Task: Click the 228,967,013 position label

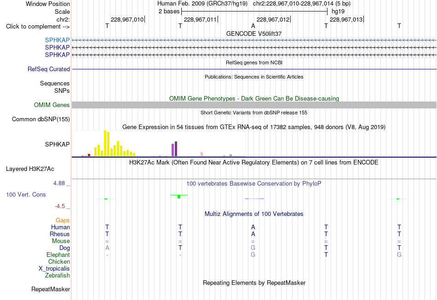Action: tap(346, 19)
